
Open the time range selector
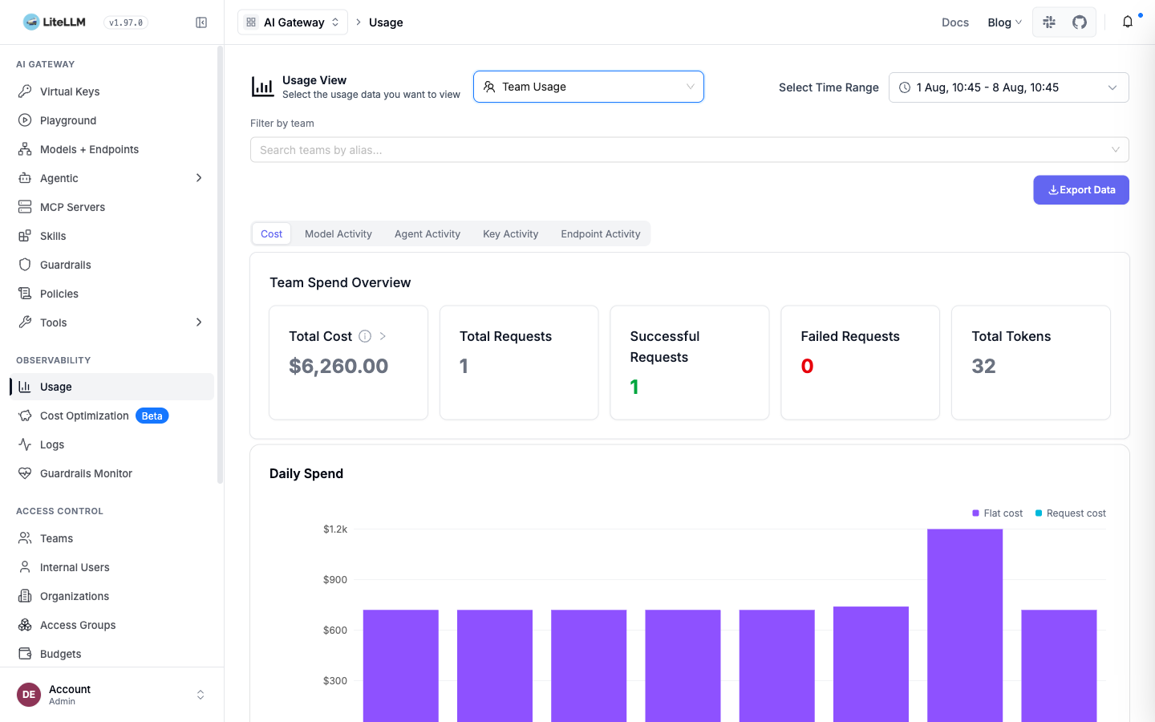[1008, 87]
